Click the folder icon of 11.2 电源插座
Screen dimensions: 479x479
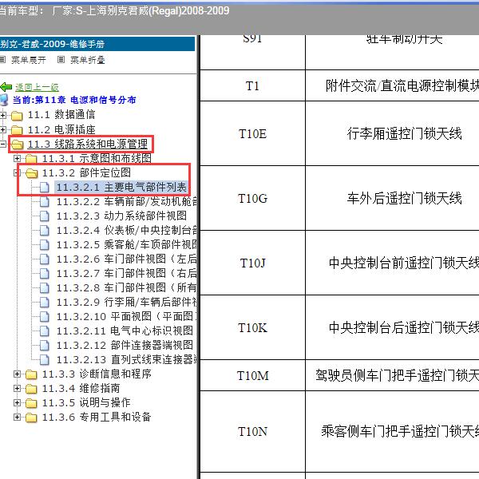(x=17, y=130)
